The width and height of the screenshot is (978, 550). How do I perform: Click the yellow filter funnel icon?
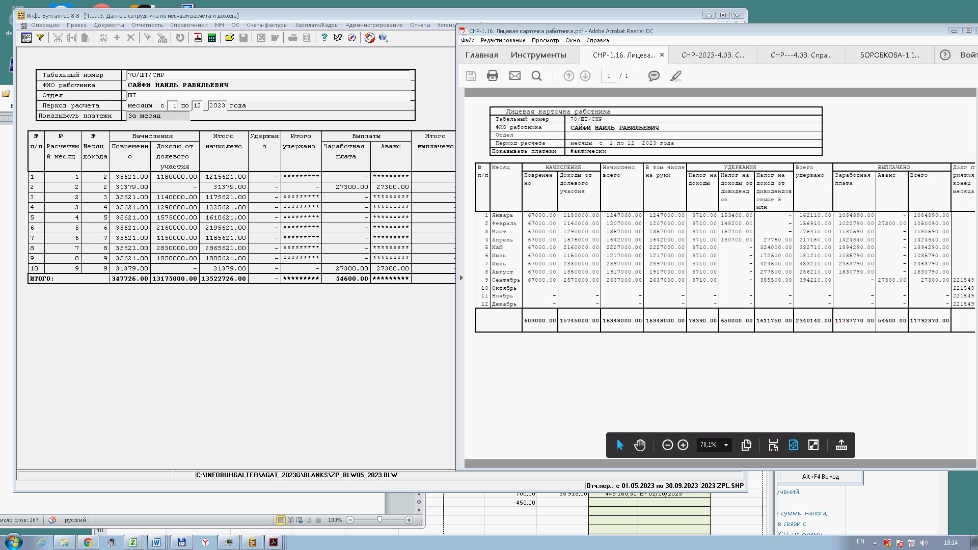[x=40, y=38]
